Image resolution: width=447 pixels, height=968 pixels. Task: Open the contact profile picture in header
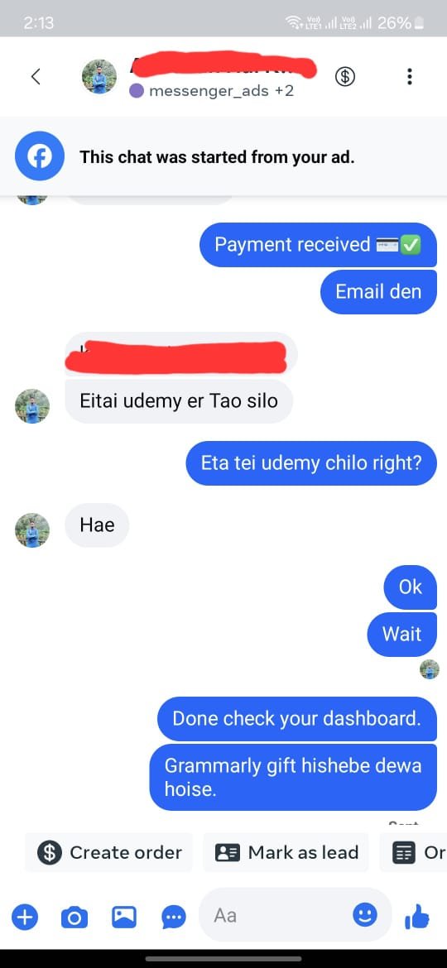click(x=99, y=77)
